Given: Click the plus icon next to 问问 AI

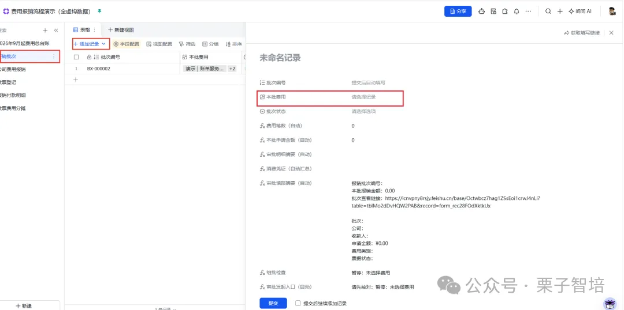Looking at the screenshot, I should [x=559, y=11].
